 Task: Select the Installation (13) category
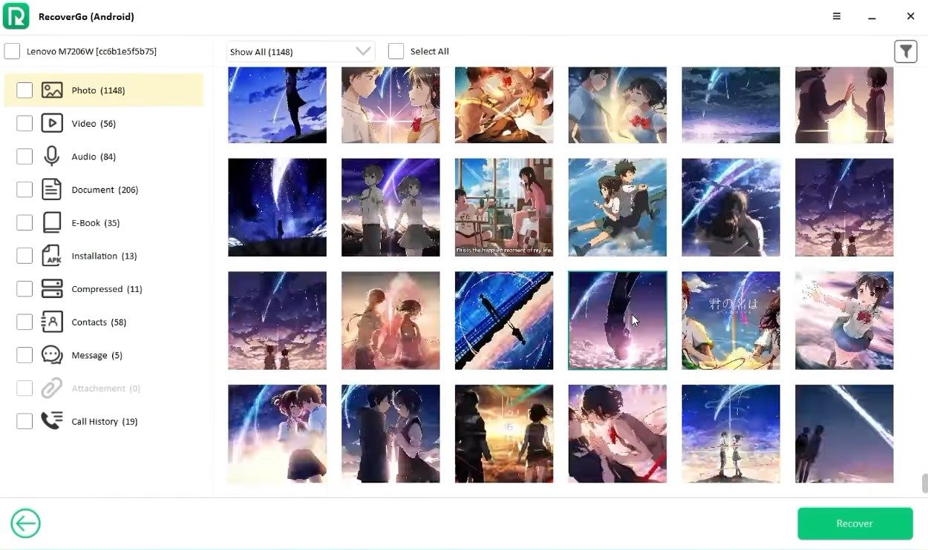(x=104, y=256)
